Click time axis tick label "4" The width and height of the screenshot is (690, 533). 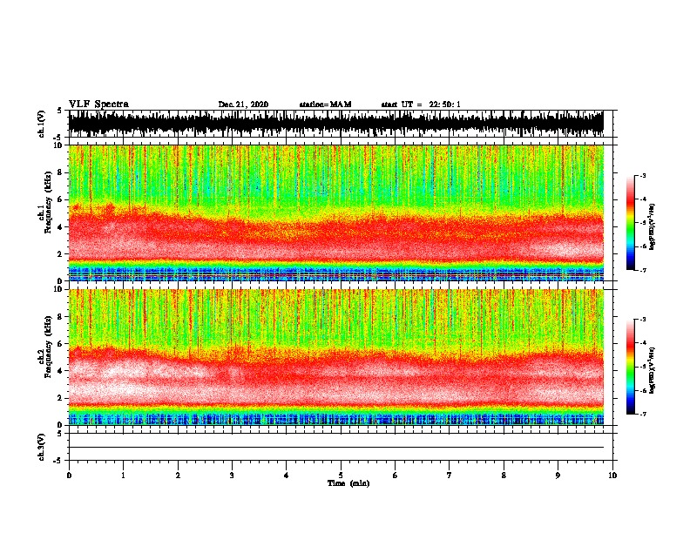tap(287, 476)
